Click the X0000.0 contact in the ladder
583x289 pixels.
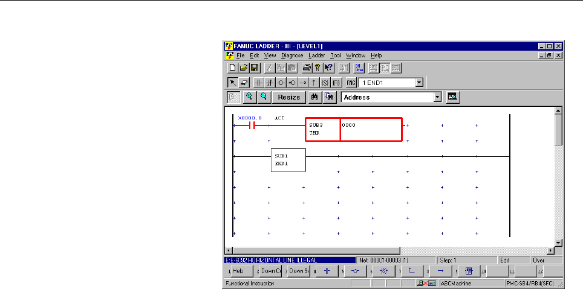point(252,125)
